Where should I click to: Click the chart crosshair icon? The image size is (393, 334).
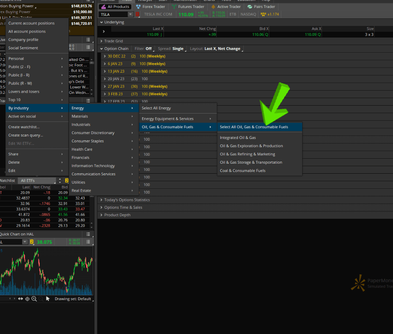click(x=27, y=299)
